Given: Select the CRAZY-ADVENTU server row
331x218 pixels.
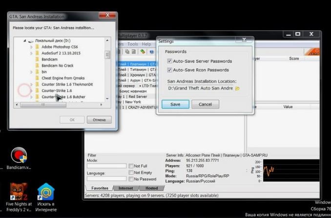Looking at the screenshot, I should point(137,108).
